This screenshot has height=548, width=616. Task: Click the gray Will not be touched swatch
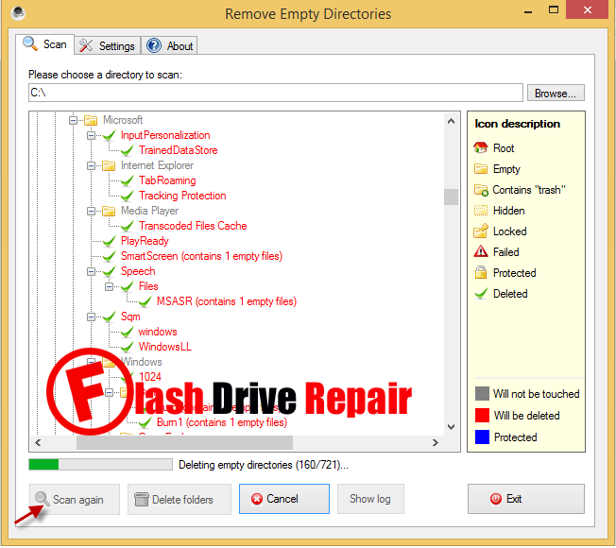[482, 394]
